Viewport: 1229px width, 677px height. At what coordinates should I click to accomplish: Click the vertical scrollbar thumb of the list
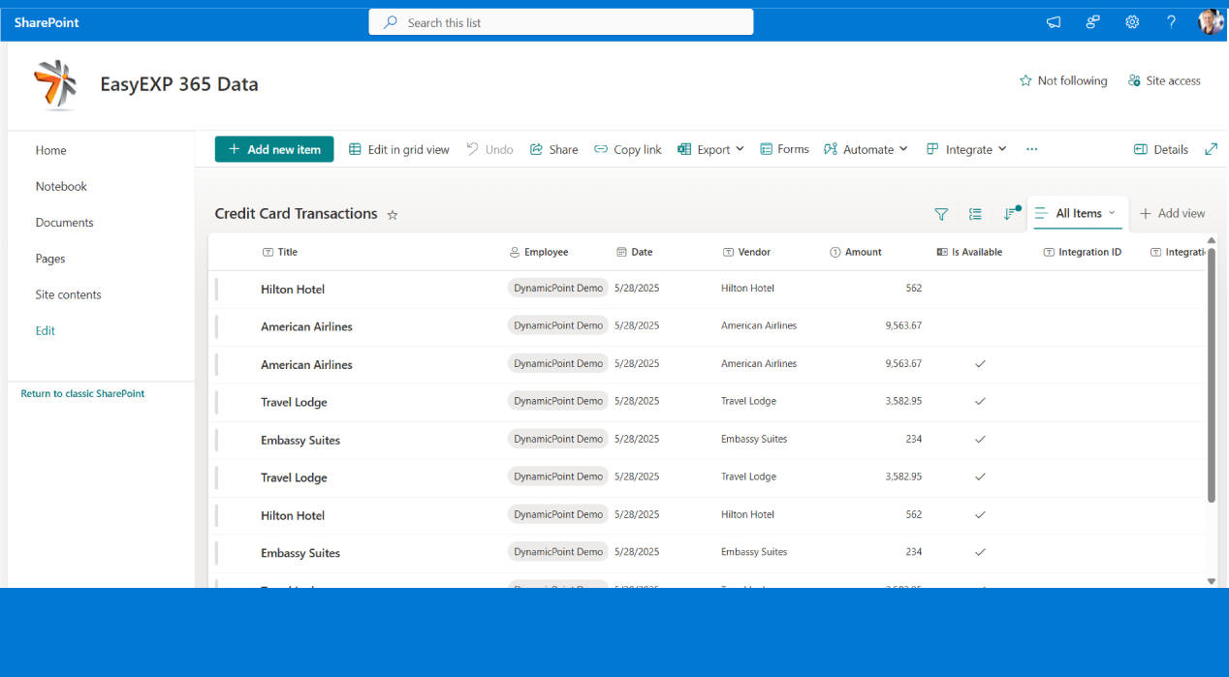(x=1212, y=375)
